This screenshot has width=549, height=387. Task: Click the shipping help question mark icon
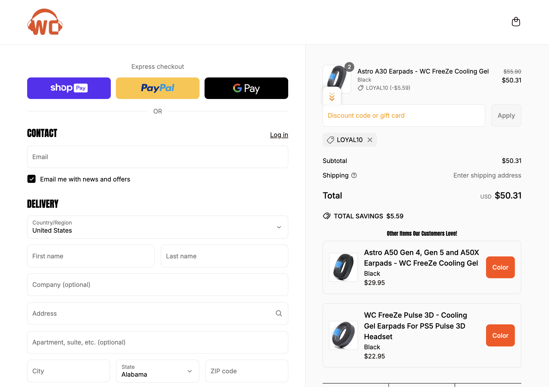click(x=354, y=175)
